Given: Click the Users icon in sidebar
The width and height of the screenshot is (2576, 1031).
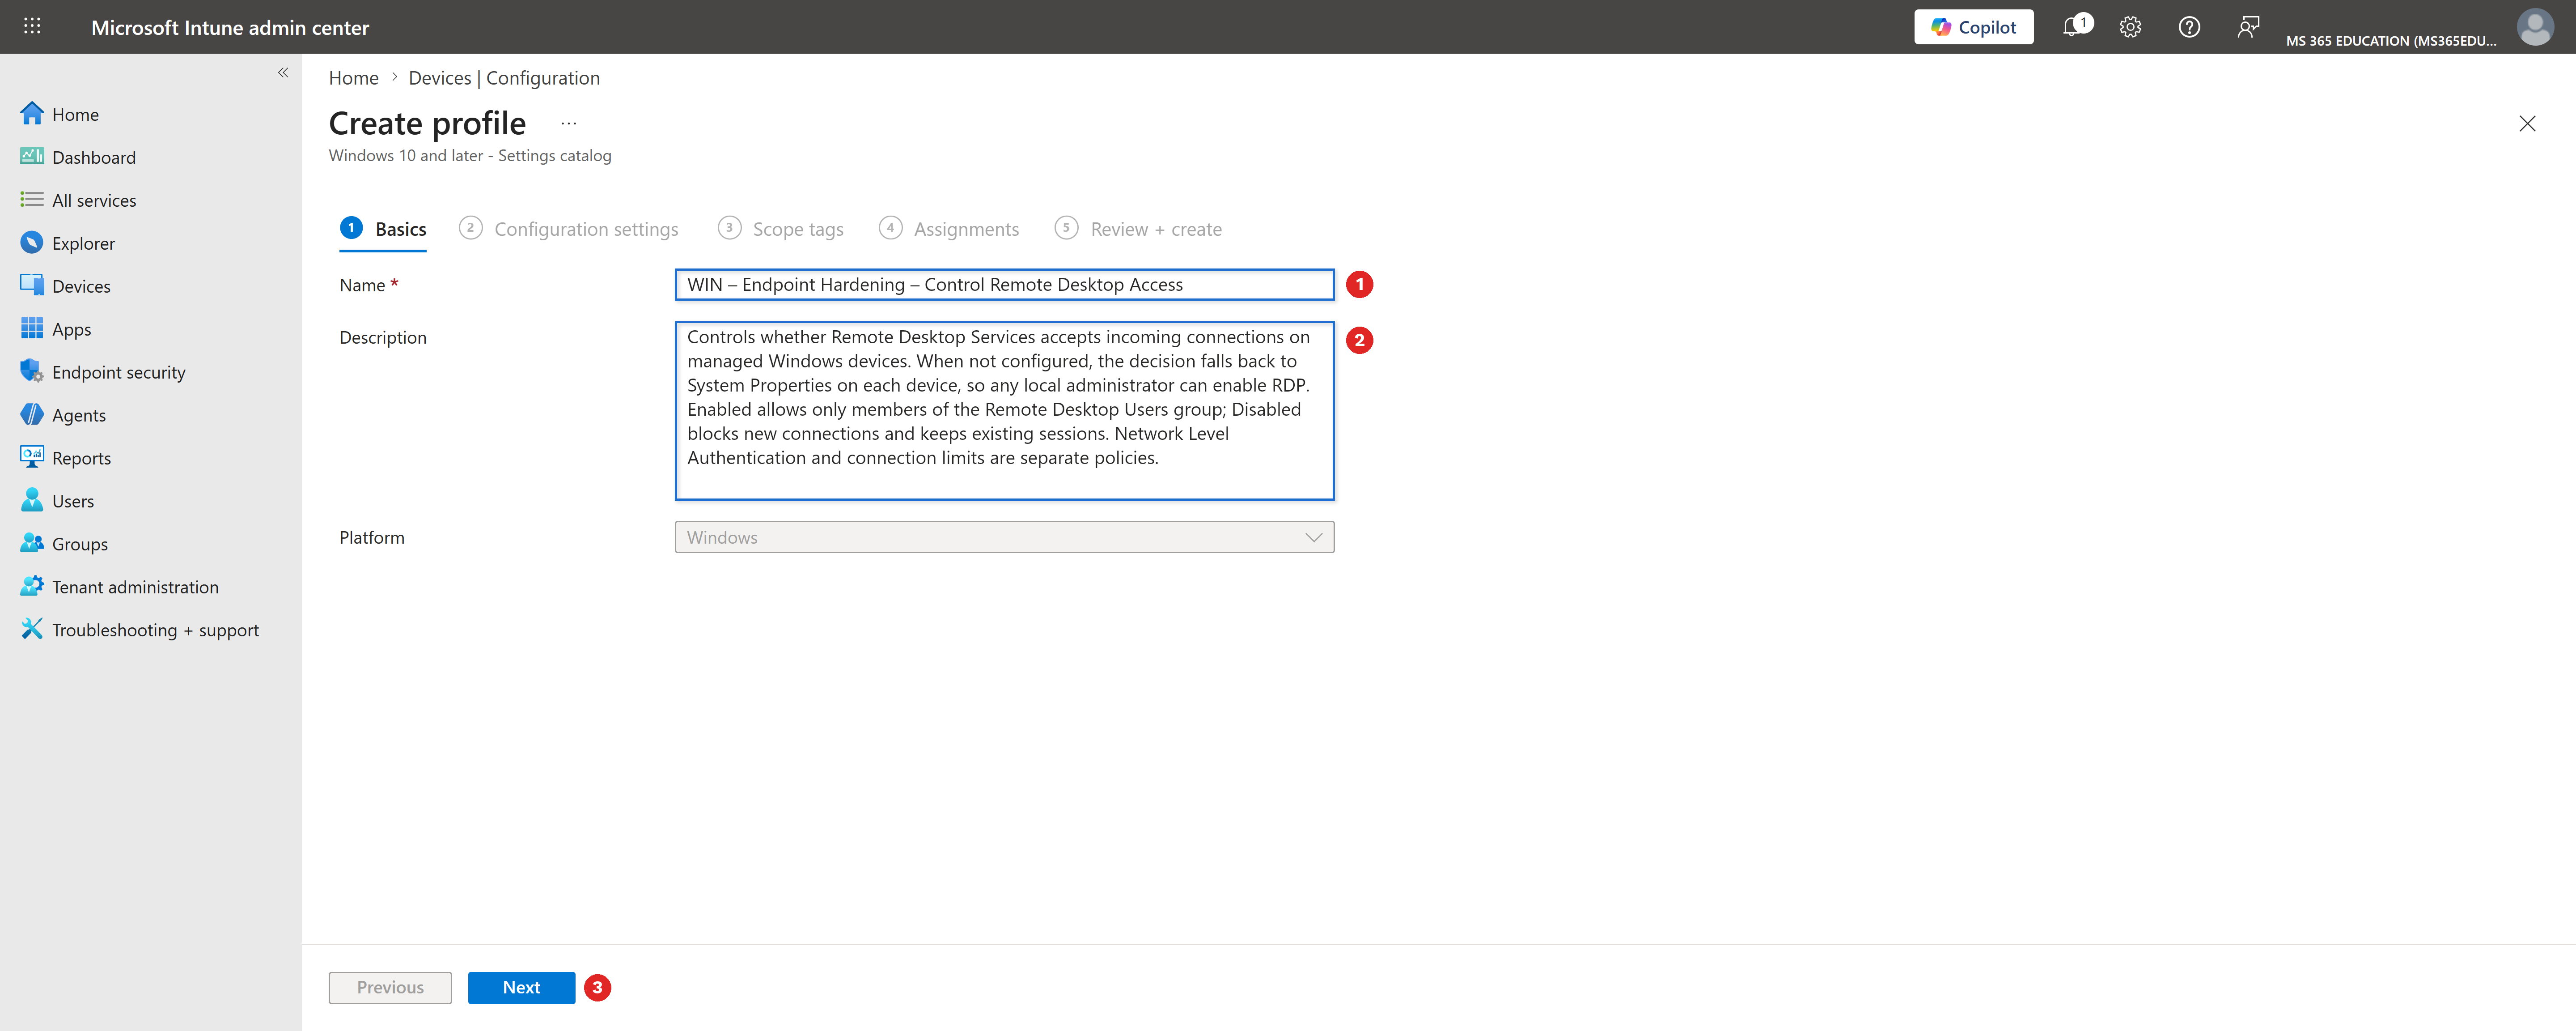Looking at the screenshot, I should pyautogui.click(x=32, y=500).
